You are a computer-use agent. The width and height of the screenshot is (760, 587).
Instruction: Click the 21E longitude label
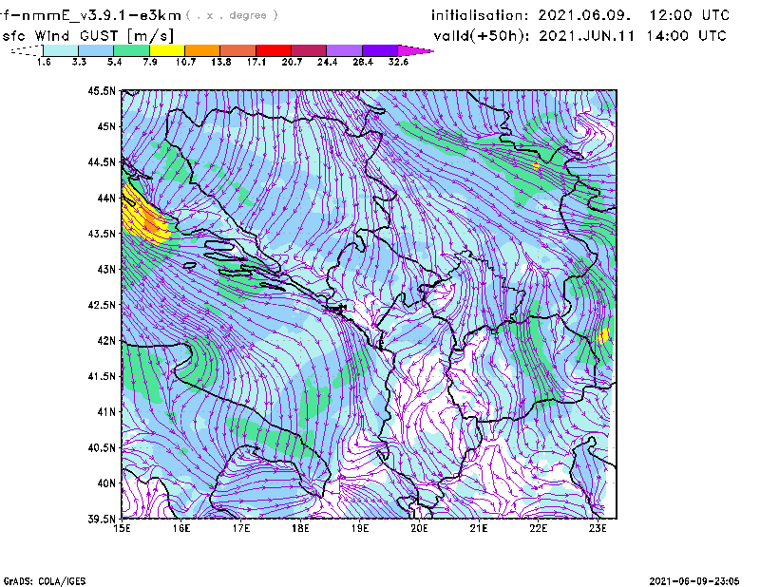click(x=479, y=528)
